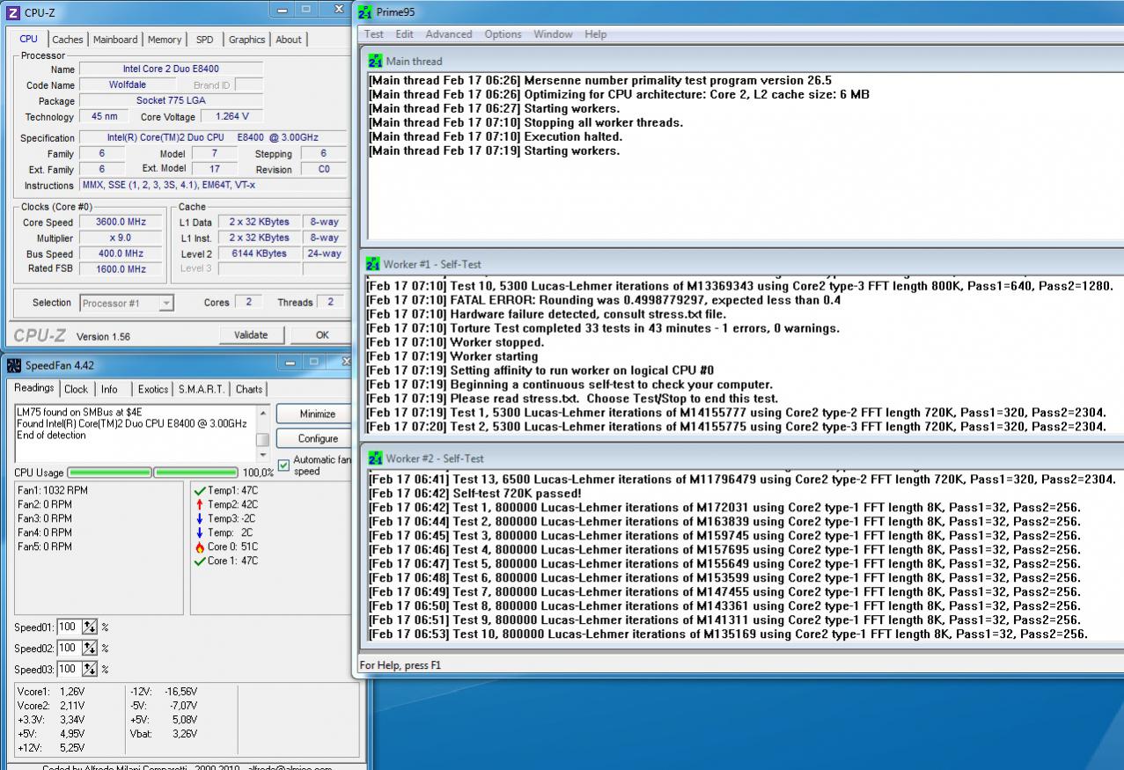The height and width of the screenshot is (770, 1124).
Task: Click the SpeedFan Configure button
Action: (x=317, y=438)
